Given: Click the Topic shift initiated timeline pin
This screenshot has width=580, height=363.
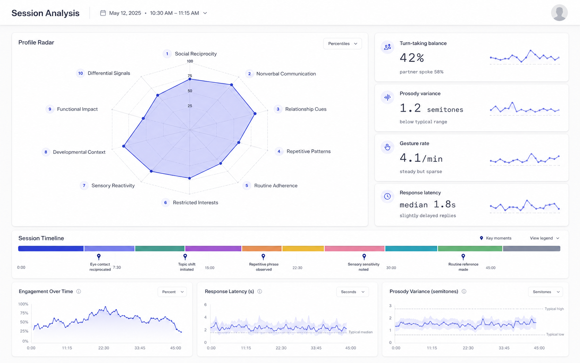Looking at the screenshot, I should click(x=185, y=257).
